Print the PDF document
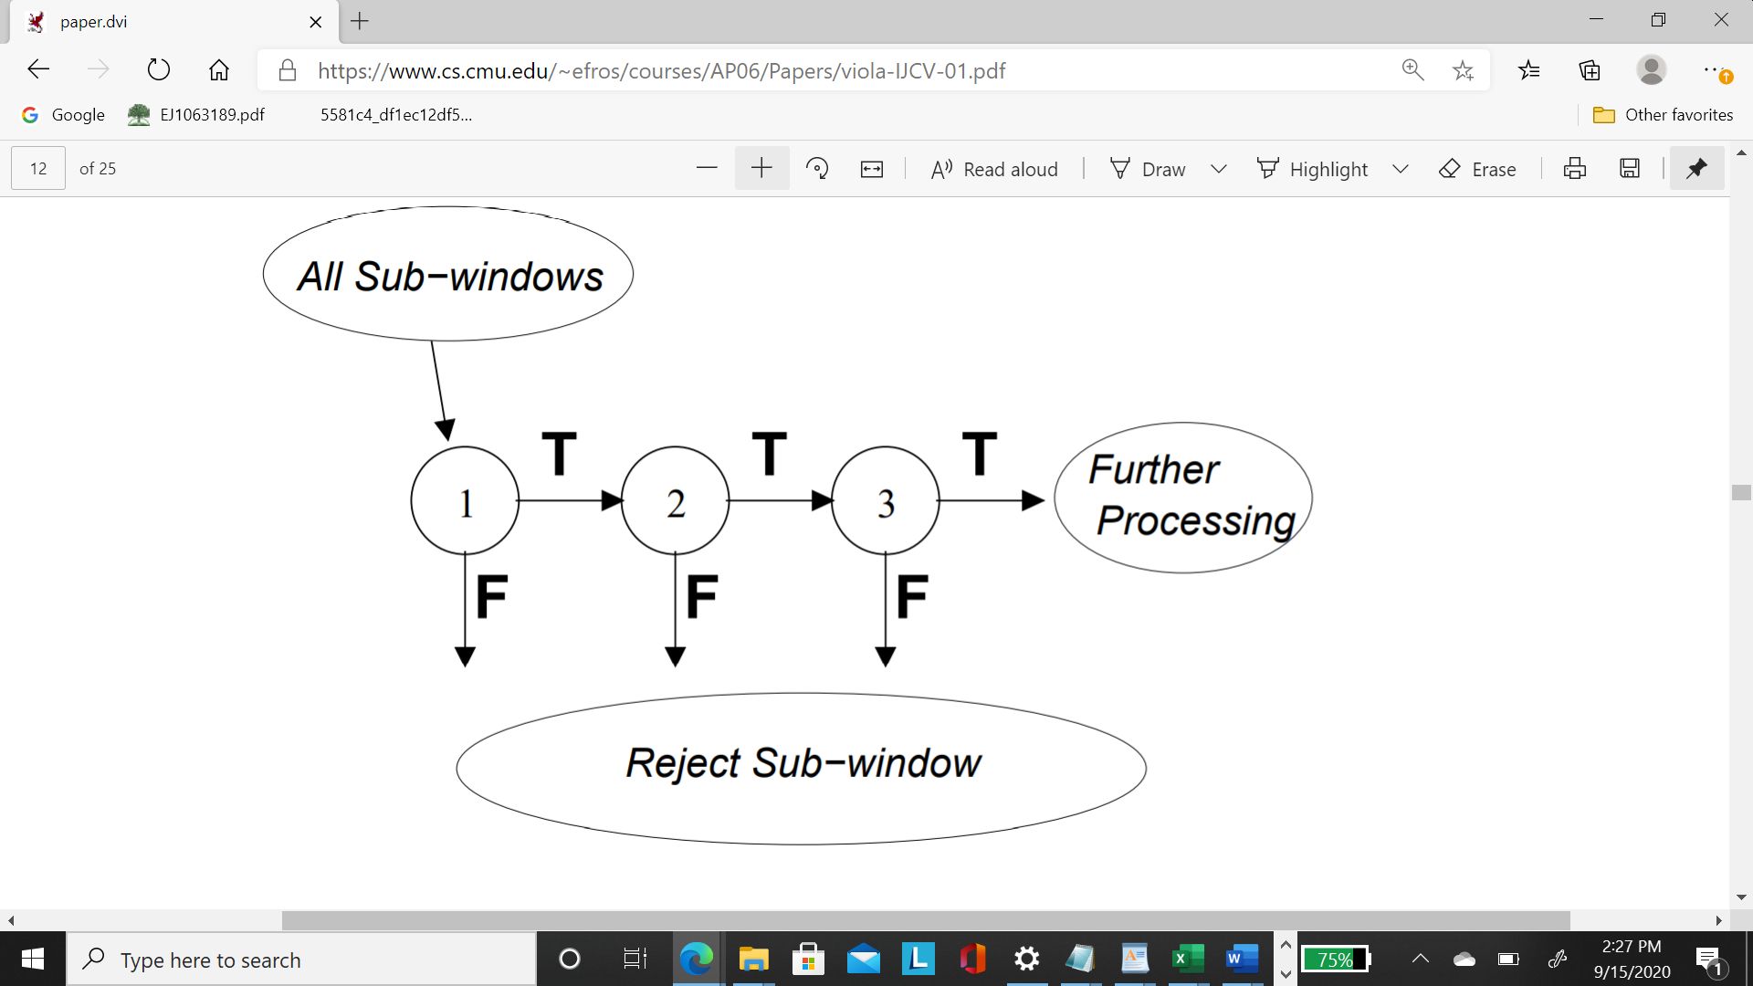Viewport: 1753px width, 986px height. (x=1574, y=168)
